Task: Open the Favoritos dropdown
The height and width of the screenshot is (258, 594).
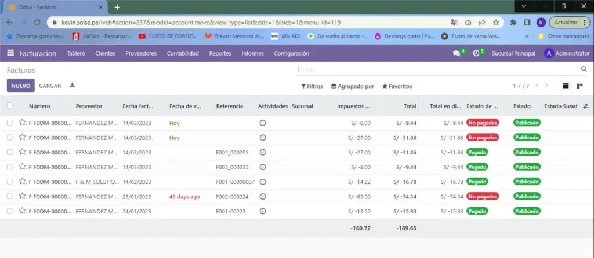Action: (397, 86)
